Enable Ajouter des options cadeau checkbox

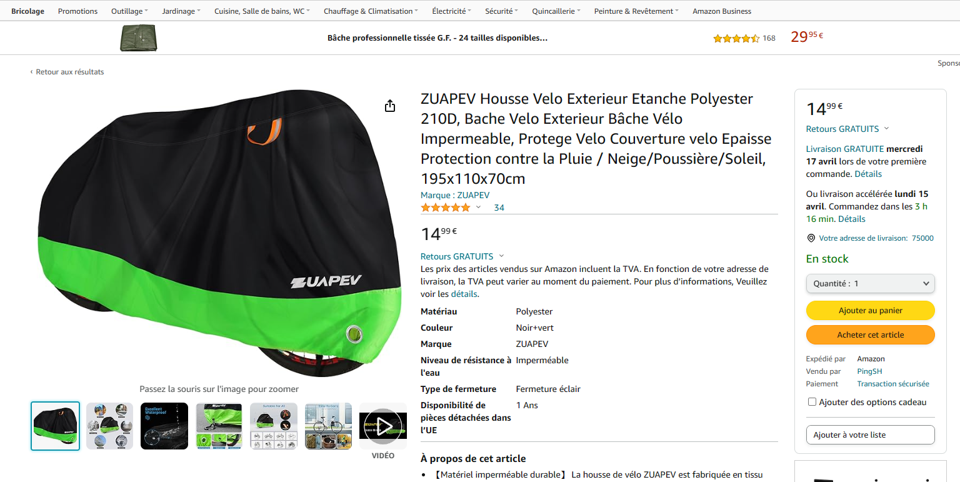pyautogui.click(x=812, y=402)
